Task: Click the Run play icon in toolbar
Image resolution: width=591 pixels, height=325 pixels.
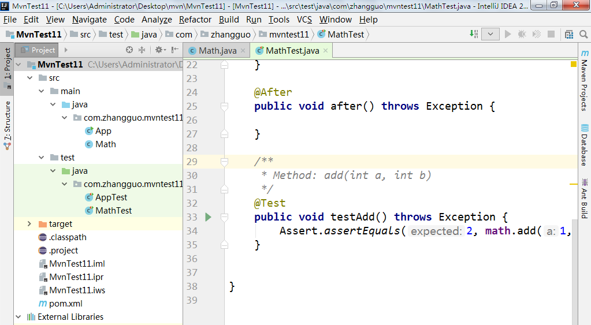Action: (508, 34)
